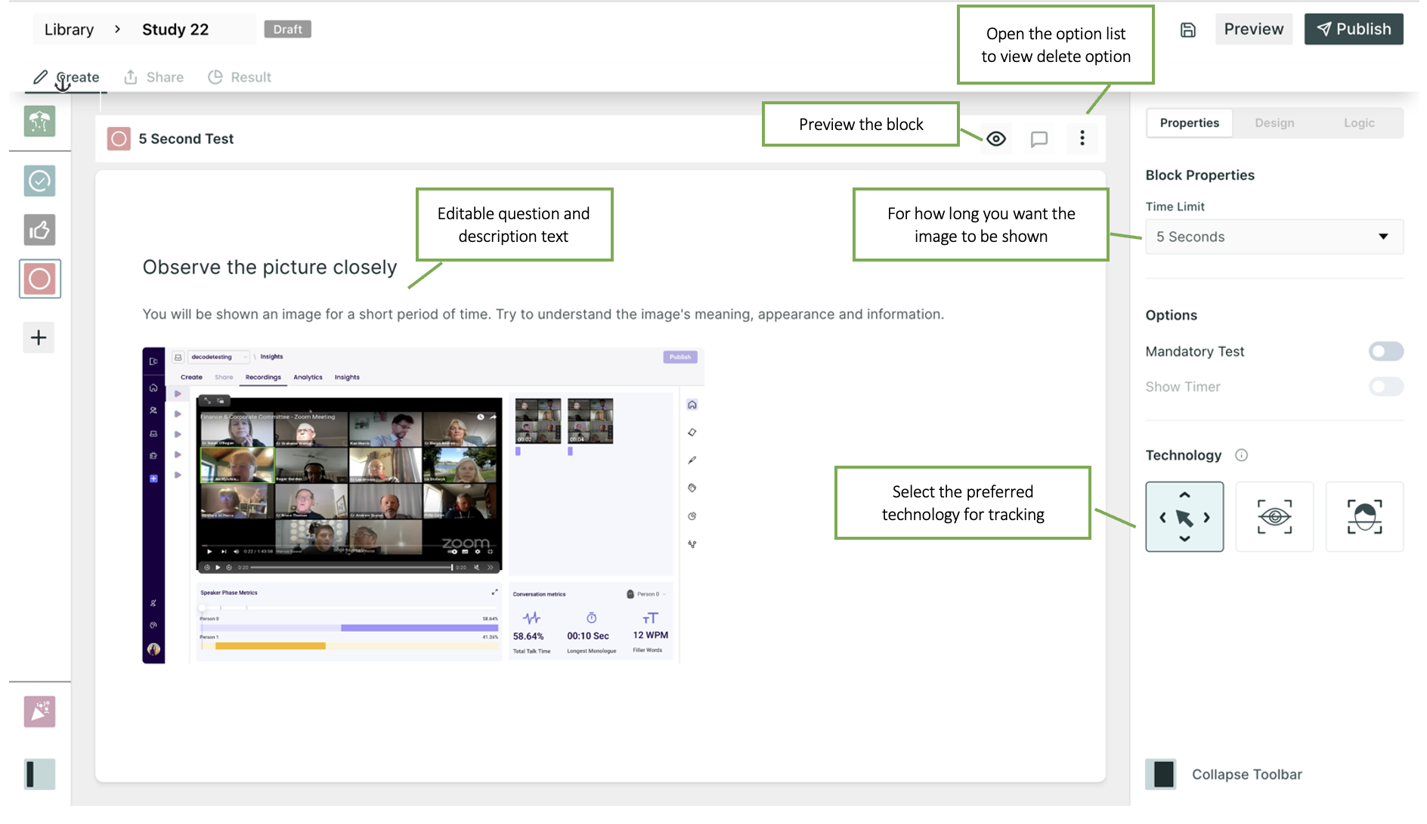Select eye tracking technology
The height and width of the screenshot is (824, 1427).
[x=1274, y=517]
